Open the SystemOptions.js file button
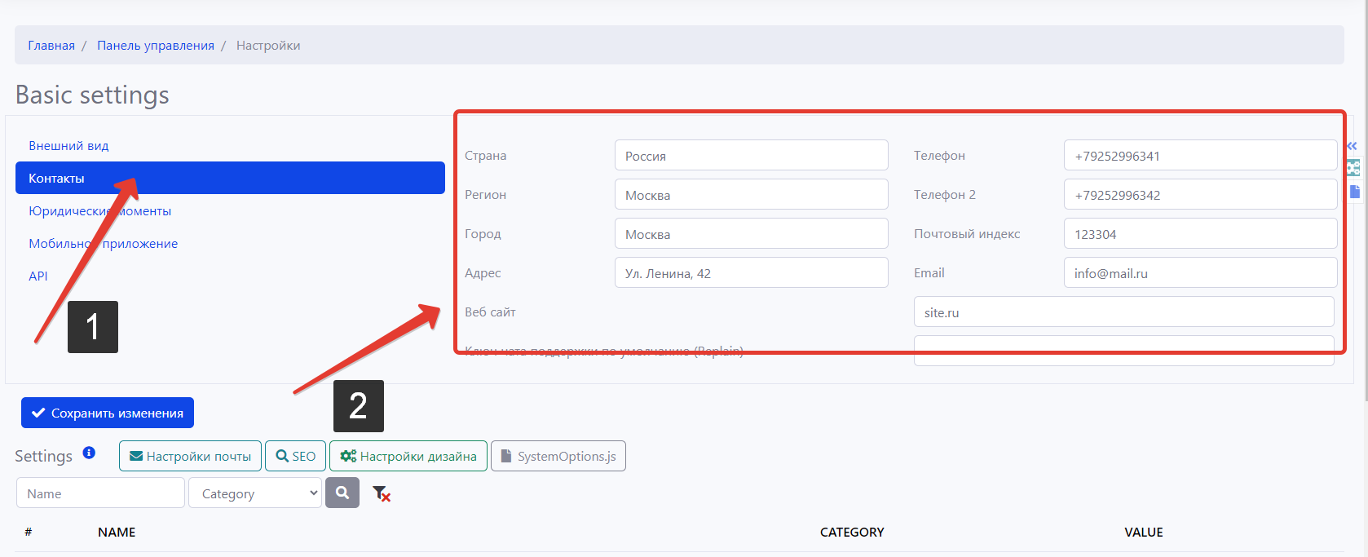 coord(558,456)
